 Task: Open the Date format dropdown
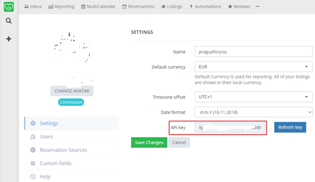253,112
